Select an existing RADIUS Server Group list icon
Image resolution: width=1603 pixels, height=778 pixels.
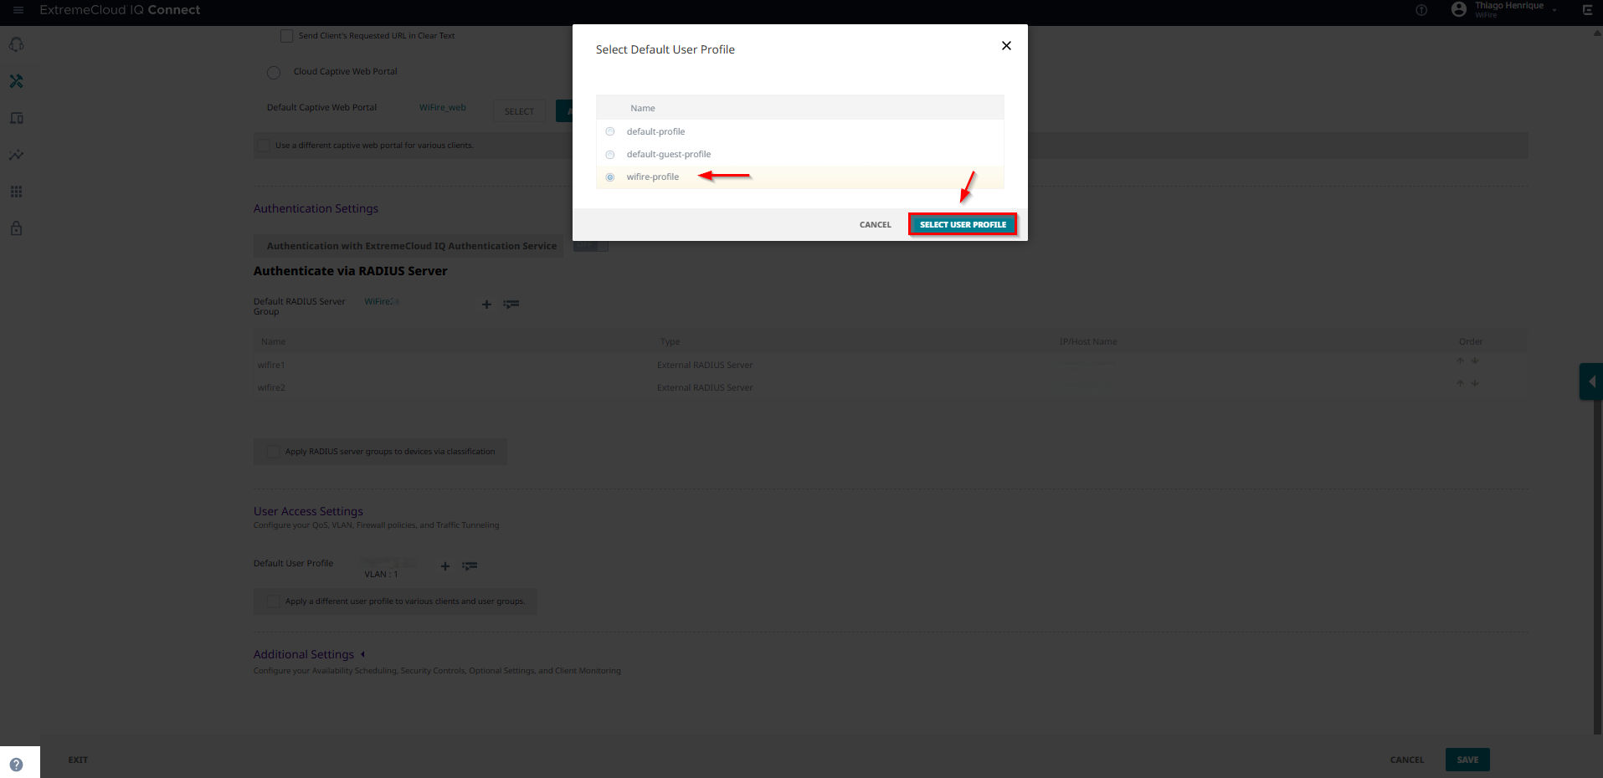pyautogui.click(x=511, y=304)
